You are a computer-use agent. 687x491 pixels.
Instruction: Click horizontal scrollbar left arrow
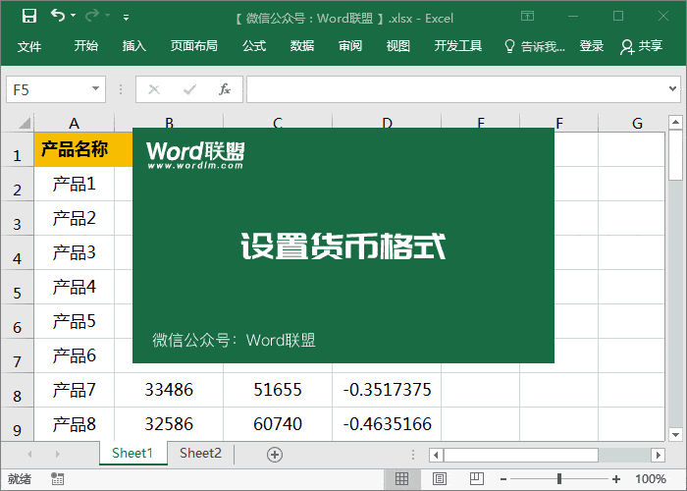coord(436,455)
